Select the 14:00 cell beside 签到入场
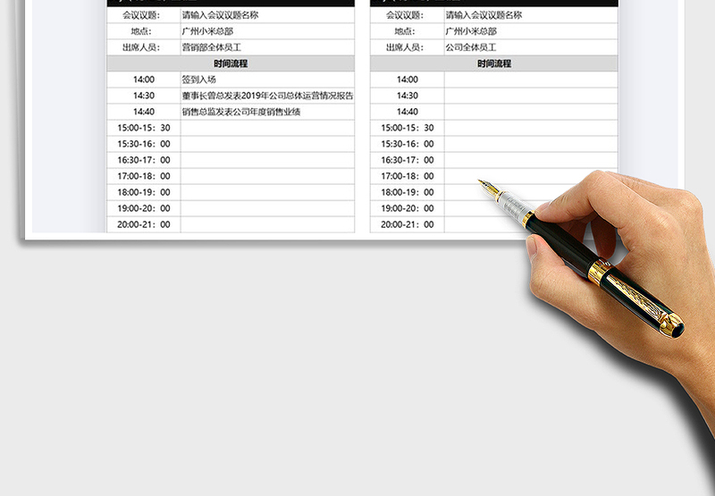 click(144, 80)
